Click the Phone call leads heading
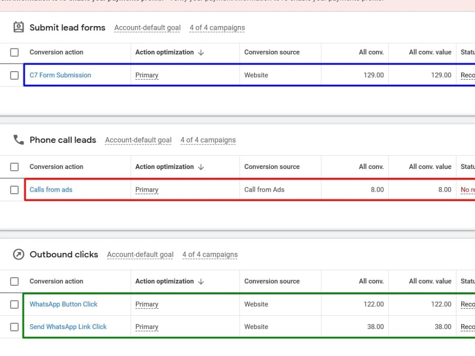This screenshot has height=356, width=475. click(63, 140)
